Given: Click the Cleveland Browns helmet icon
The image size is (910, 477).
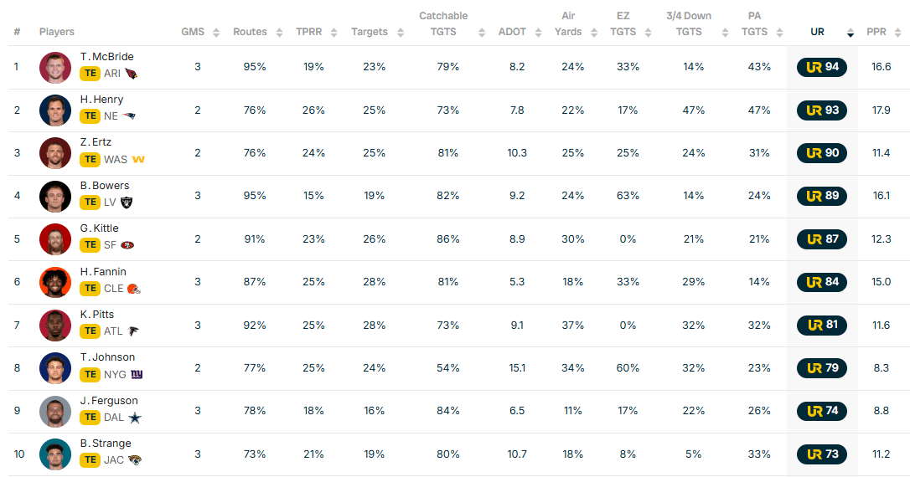Looking at the screenshot, I should click(x=133, y=289).
